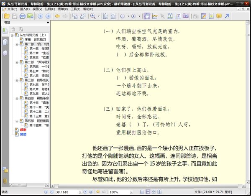Image resolution: width=251 pixels, height=196 pixels.
Task: Open the 注释(C) menu
Action: (x=50, y=9)
